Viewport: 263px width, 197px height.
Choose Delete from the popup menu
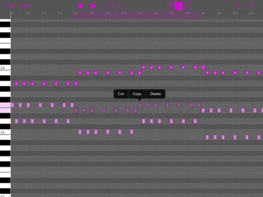point(156,94)
